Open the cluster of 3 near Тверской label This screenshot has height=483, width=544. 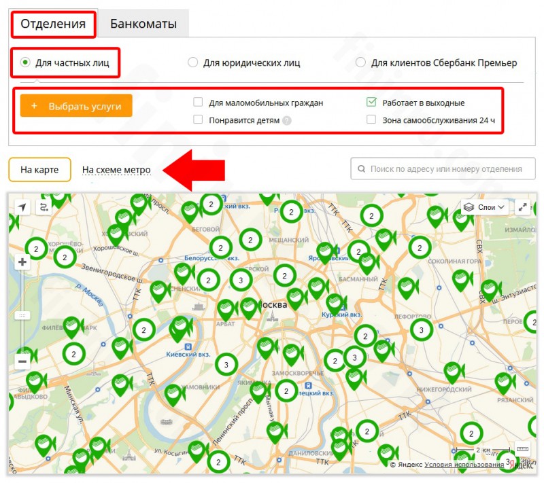tap(241, 280)
